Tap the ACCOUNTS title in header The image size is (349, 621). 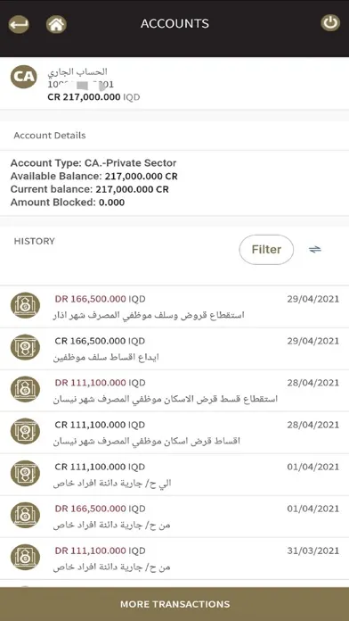(174, 24)
